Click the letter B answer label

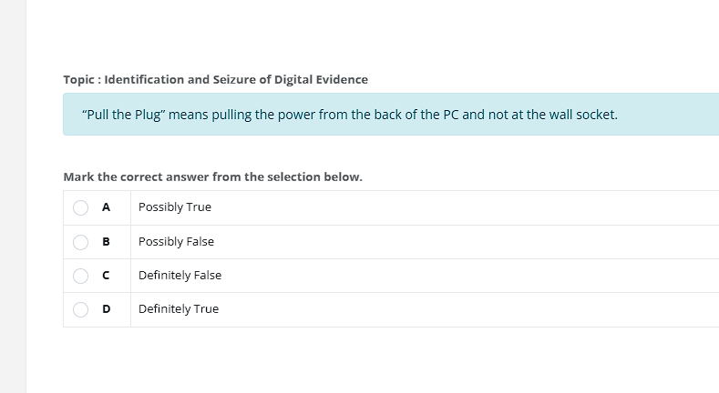coord(106,242)
